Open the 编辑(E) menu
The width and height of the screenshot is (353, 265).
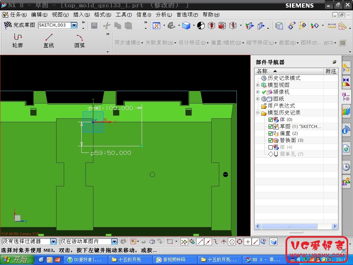pos(39,15)
